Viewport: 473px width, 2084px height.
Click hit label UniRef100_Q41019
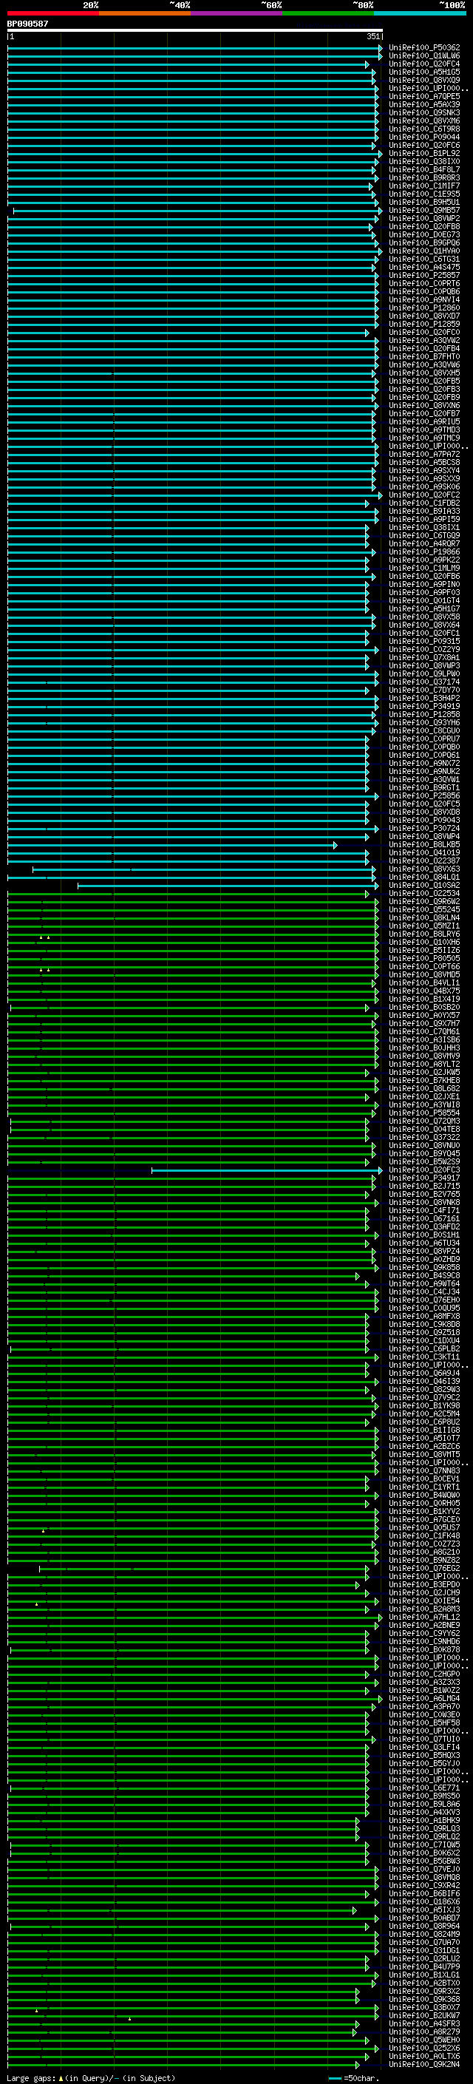[x=424, y=852]
